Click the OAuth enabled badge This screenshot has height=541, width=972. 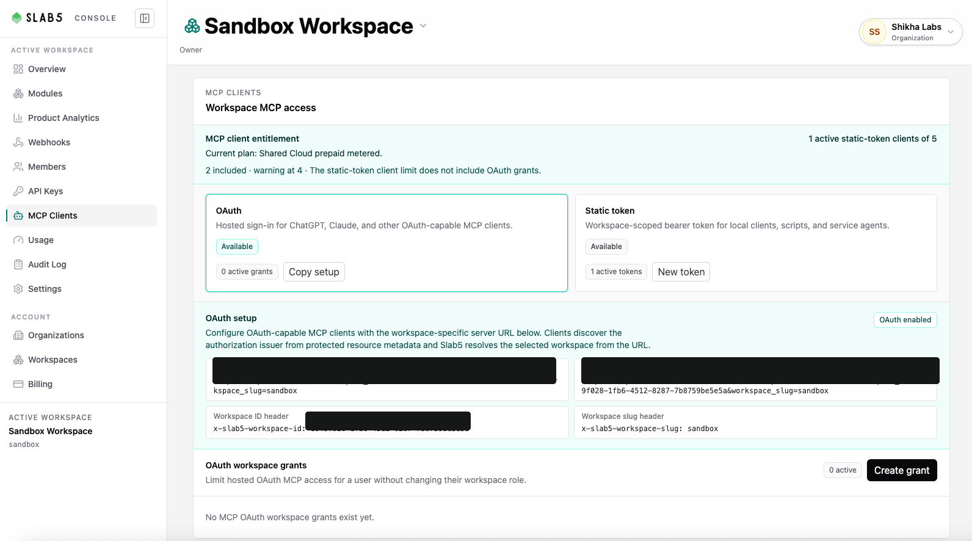tap(905, 320)
